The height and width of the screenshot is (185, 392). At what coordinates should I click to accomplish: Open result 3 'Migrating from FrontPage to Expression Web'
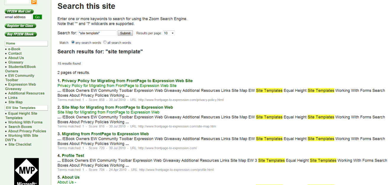point(105,134)
